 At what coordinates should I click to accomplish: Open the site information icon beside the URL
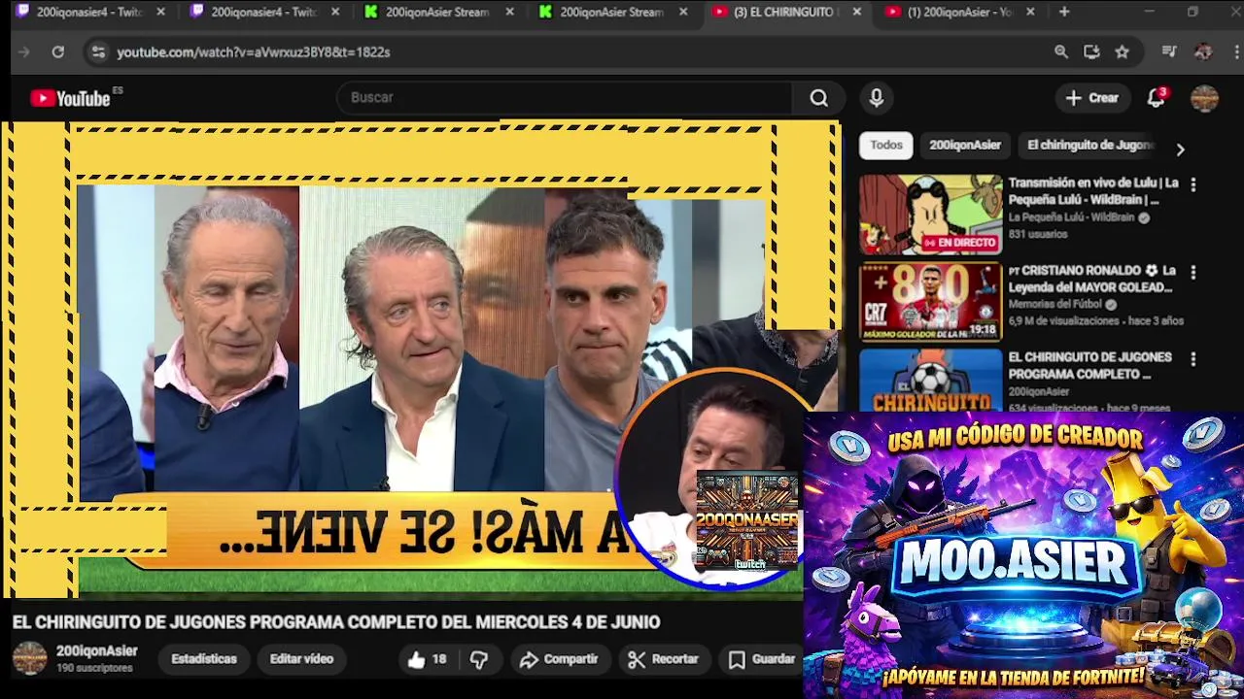pyautogui.click(x=97, y=51)
